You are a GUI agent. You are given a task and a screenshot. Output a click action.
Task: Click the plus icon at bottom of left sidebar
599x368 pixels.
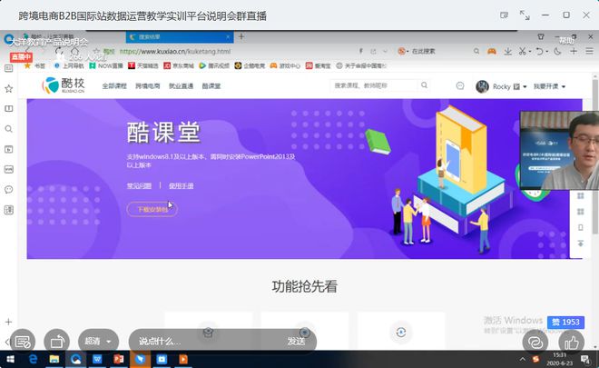click(9, 322)
